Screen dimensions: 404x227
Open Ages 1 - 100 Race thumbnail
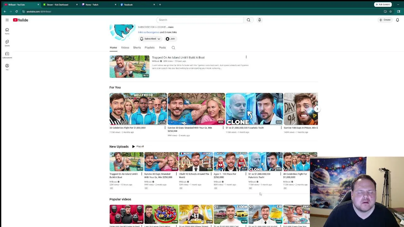tap(231, 161)
